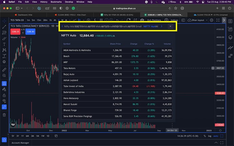Open the TCS TATA CO symbol search
The height and width of the screenshot is (146, 234).
click(17, 20)
